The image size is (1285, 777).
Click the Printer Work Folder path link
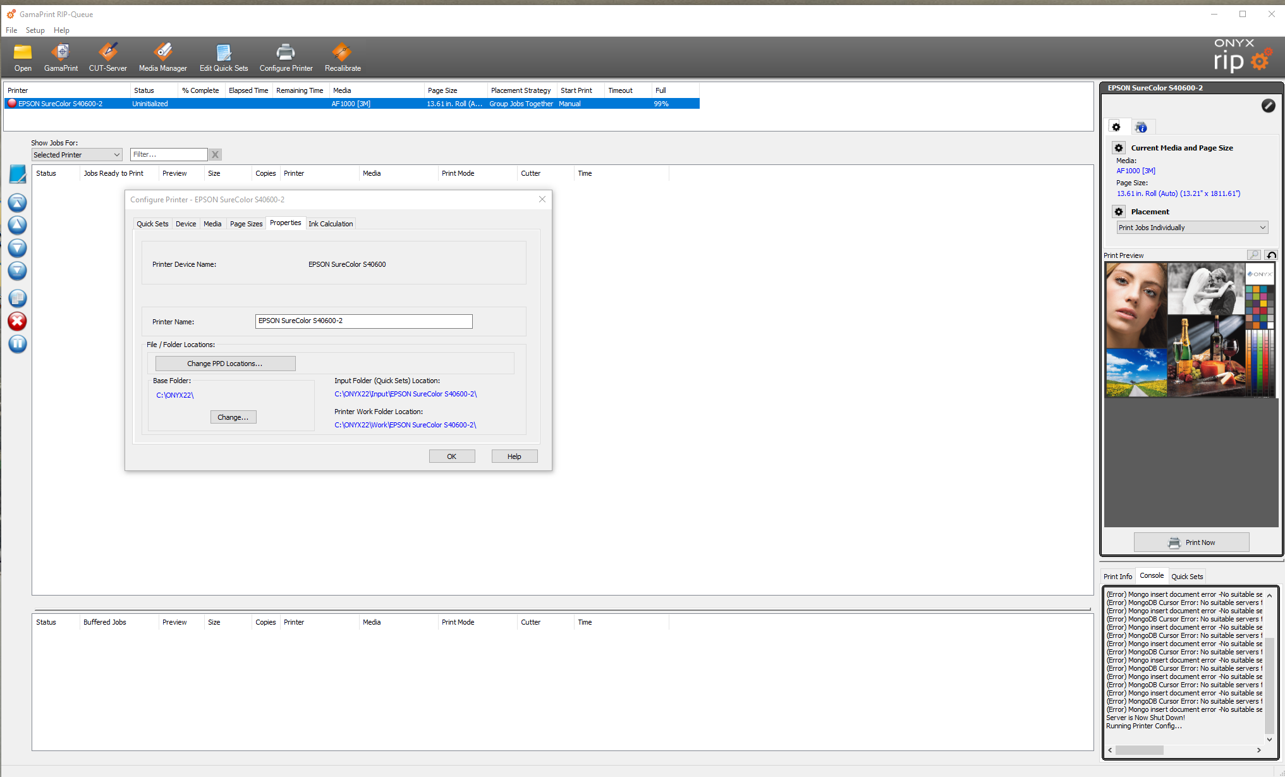(405, 425)
